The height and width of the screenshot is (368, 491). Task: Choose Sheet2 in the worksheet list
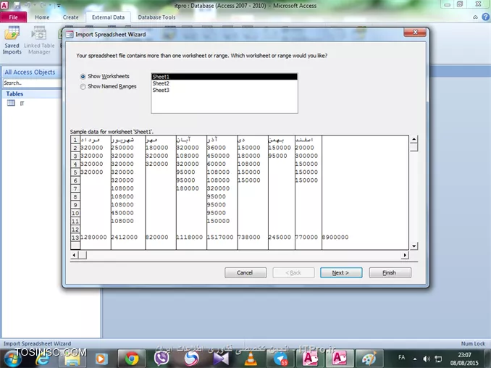click(x=161, y=83)
